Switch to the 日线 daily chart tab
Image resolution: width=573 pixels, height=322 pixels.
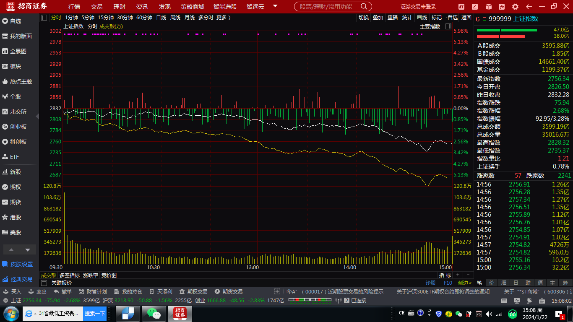tap(161, 17)
